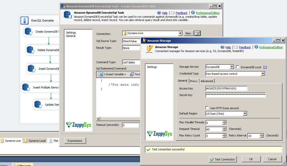
Task: Click Help question icon in ExecuteSql Task window
Action: click(x=159, y=13)
